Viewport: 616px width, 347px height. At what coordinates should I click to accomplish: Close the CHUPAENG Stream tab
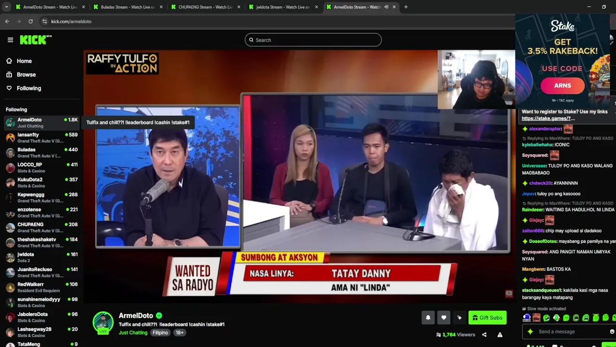(x=239, y=7)
